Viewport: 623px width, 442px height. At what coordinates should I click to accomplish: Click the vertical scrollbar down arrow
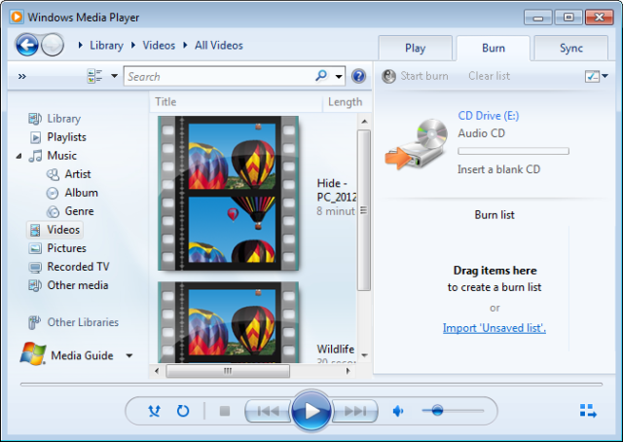click(364, 355)
